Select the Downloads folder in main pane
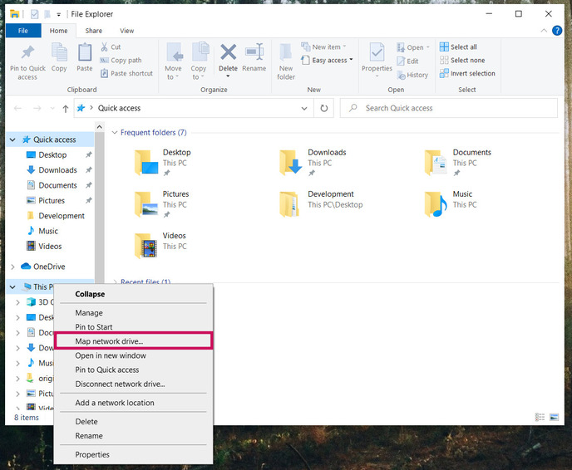Viewport: 572px width, 470px height. tap(313, 163)
